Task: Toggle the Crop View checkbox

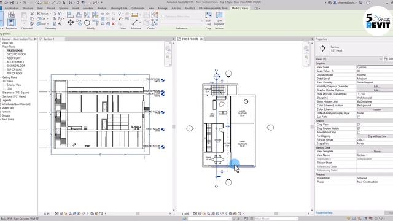Action: [359, 125]
